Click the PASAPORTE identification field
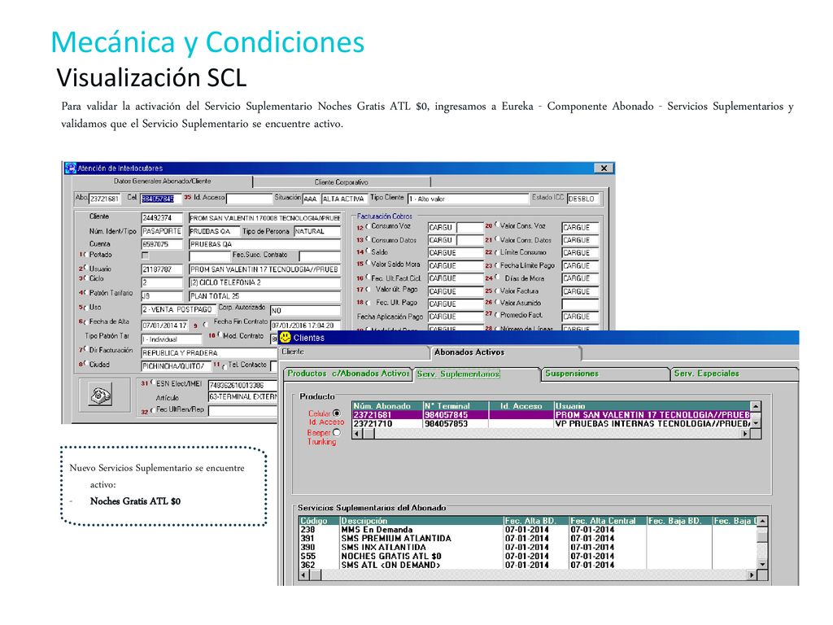Viewport: 833px width, 625px height. [162, 231]
